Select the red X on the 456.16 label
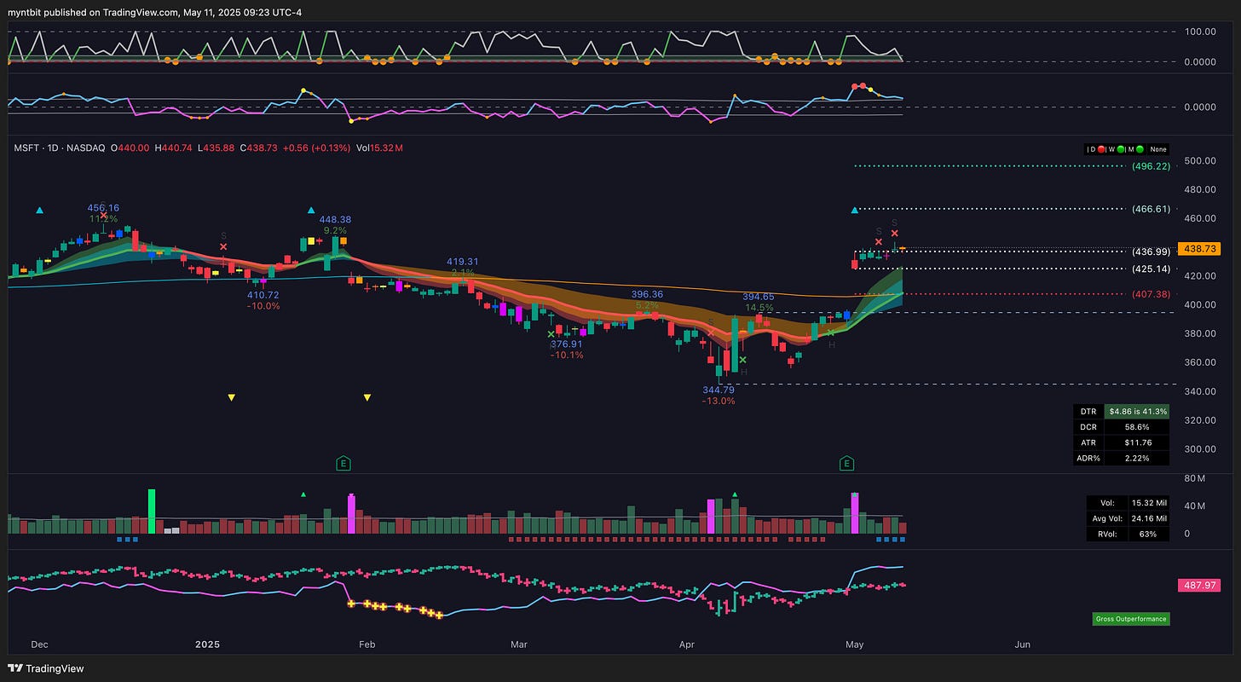 (104, 215)
